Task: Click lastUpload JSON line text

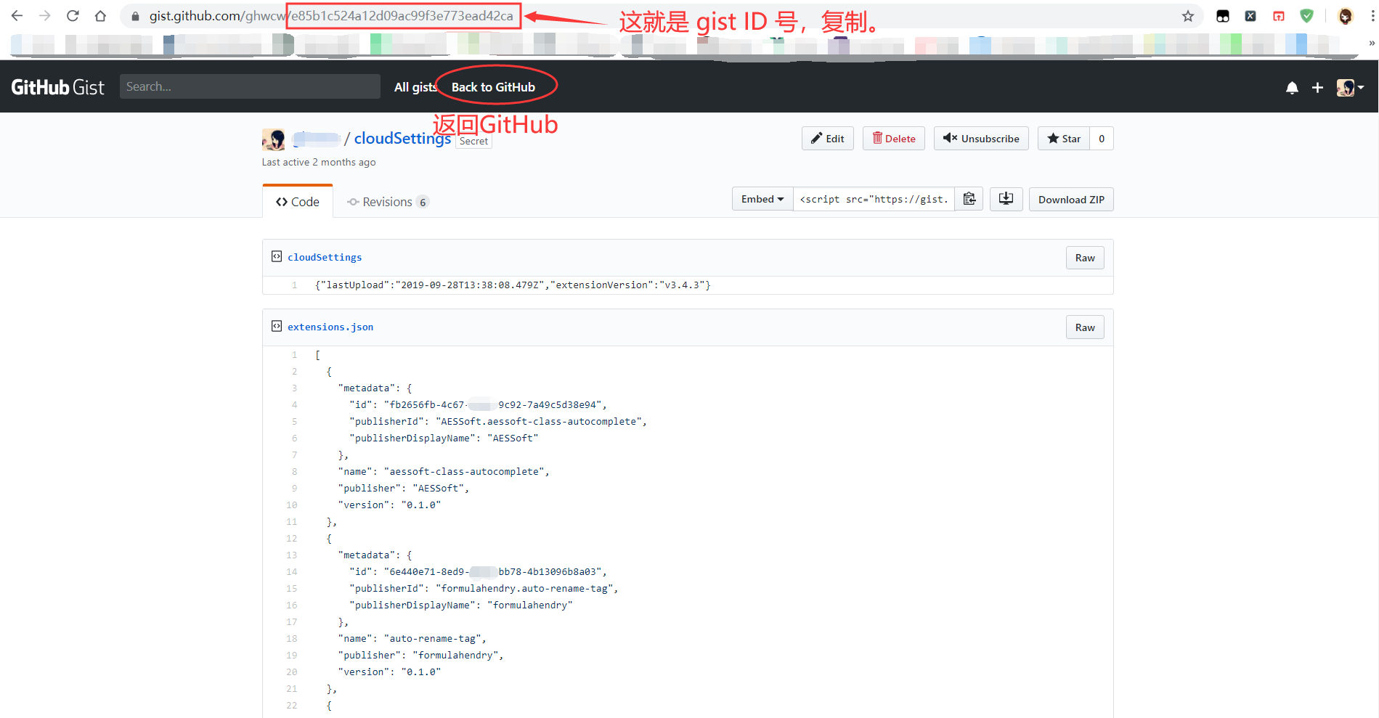Action: (513, 285)
